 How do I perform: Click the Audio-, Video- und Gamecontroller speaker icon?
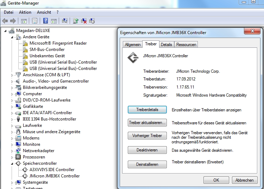[18, 81]
